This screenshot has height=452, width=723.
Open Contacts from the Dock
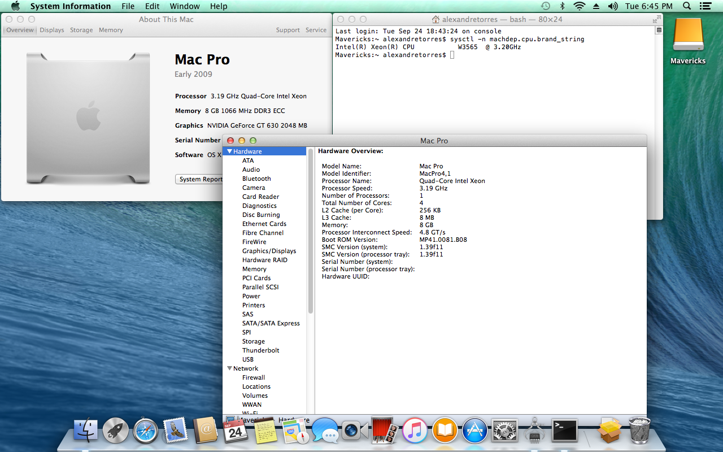point(206,431)
